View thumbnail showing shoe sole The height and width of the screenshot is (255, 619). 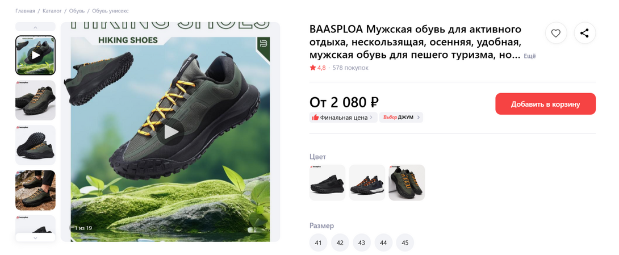click(x=36, y=145)
